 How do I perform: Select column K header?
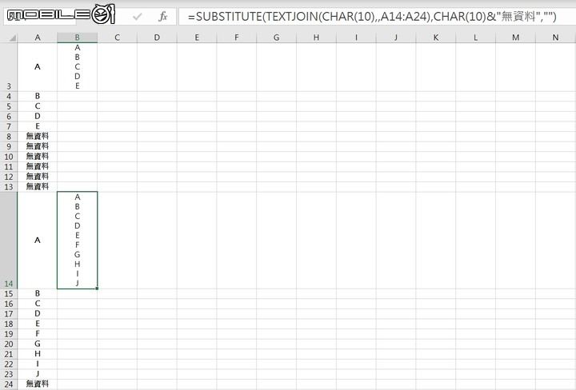coord(436,38)
